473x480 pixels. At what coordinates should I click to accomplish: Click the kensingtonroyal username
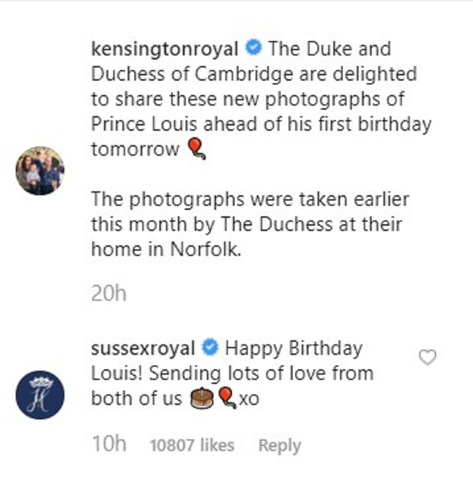point(165,49)
